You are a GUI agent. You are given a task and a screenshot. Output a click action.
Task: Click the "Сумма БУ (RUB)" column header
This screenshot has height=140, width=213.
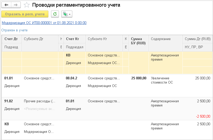point(138,41)
